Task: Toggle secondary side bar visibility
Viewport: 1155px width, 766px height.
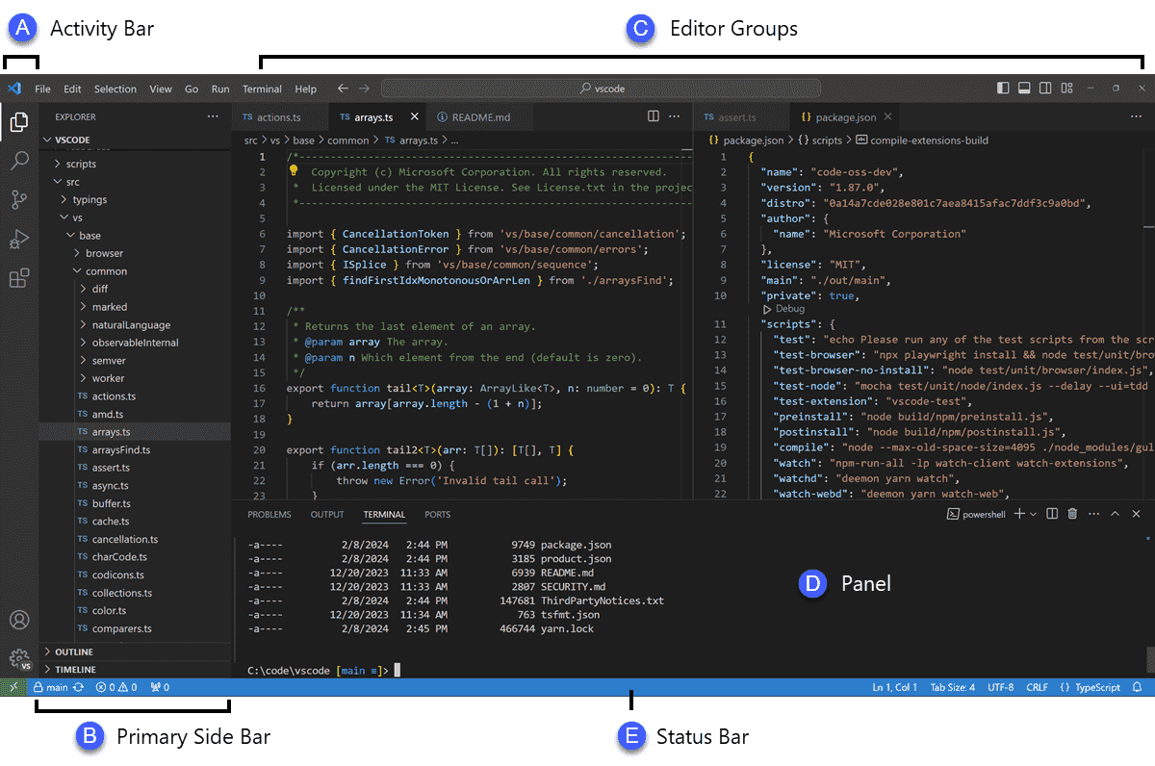Action: click(1045, 89)
